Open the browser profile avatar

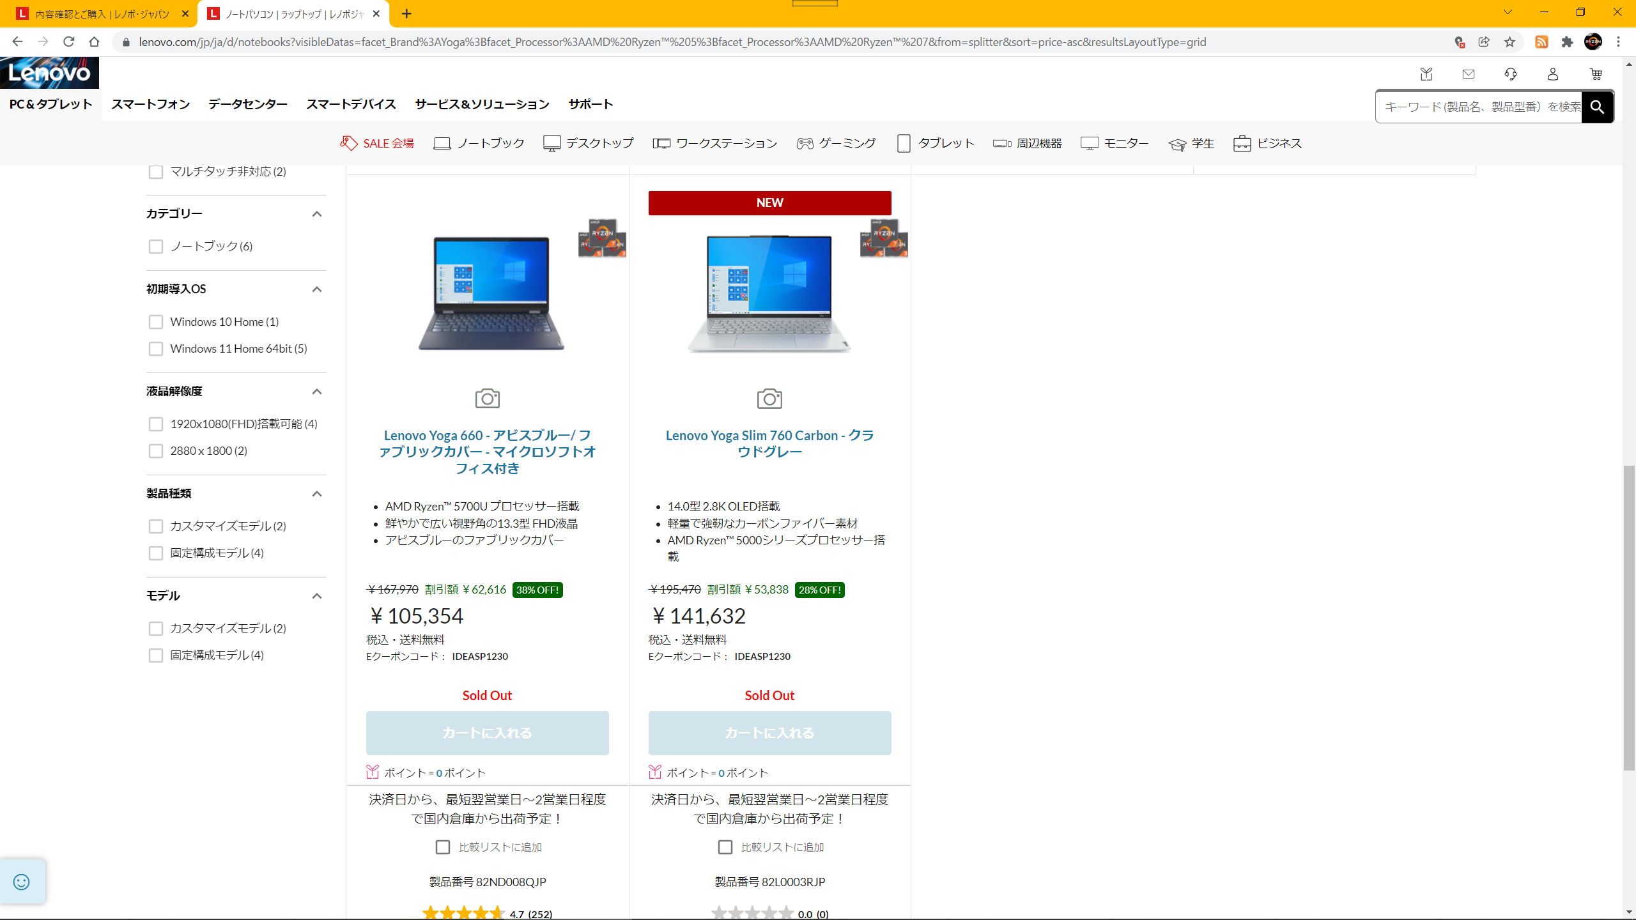coord(1593,42)
